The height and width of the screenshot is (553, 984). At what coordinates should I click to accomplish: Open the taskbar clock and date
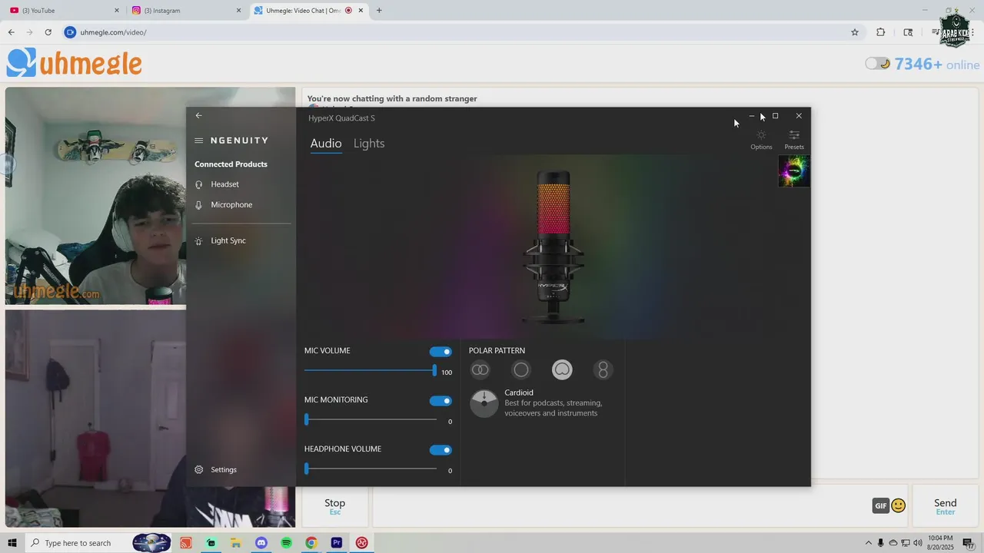[940, 543]
